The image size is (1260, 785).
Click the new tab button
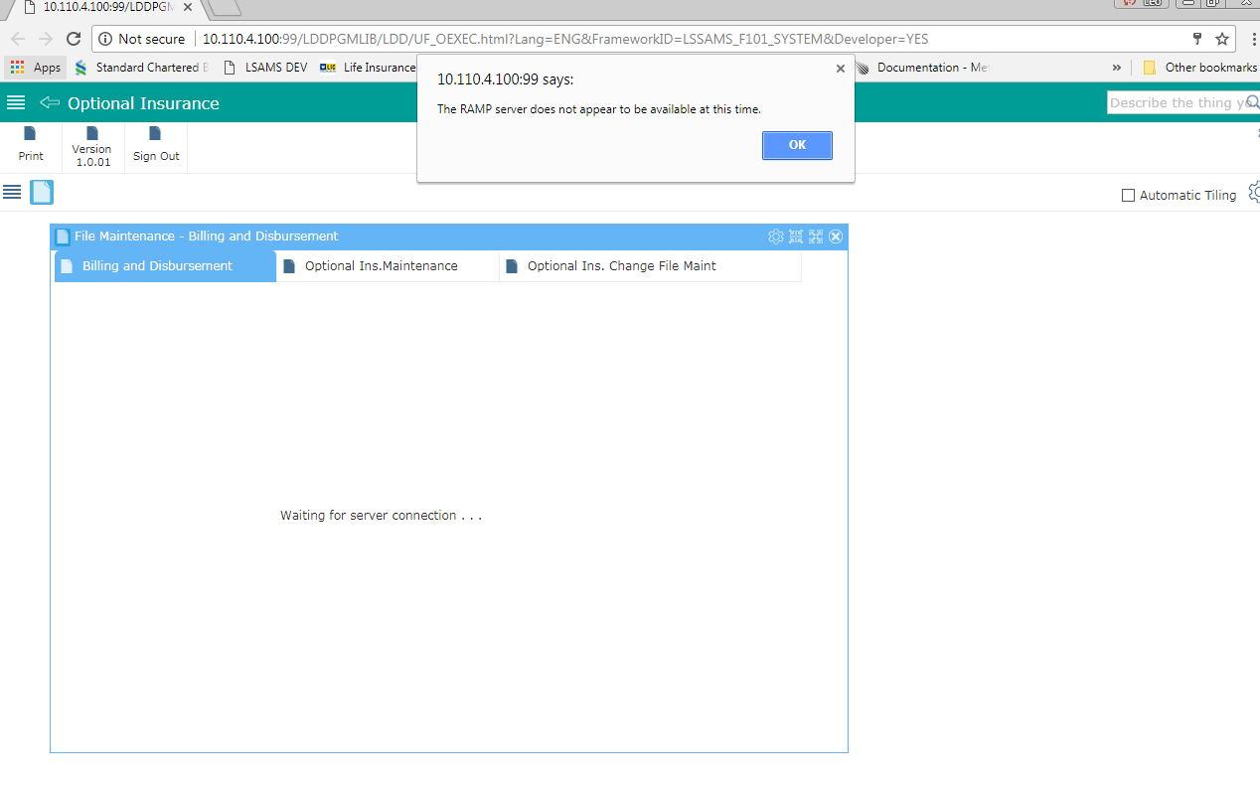225,7
